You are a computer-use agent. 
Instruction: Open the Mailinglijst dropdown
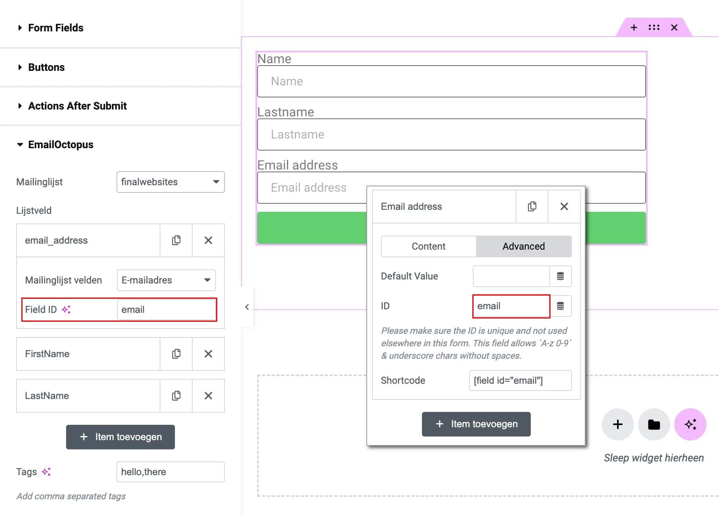tap(170, 182)
